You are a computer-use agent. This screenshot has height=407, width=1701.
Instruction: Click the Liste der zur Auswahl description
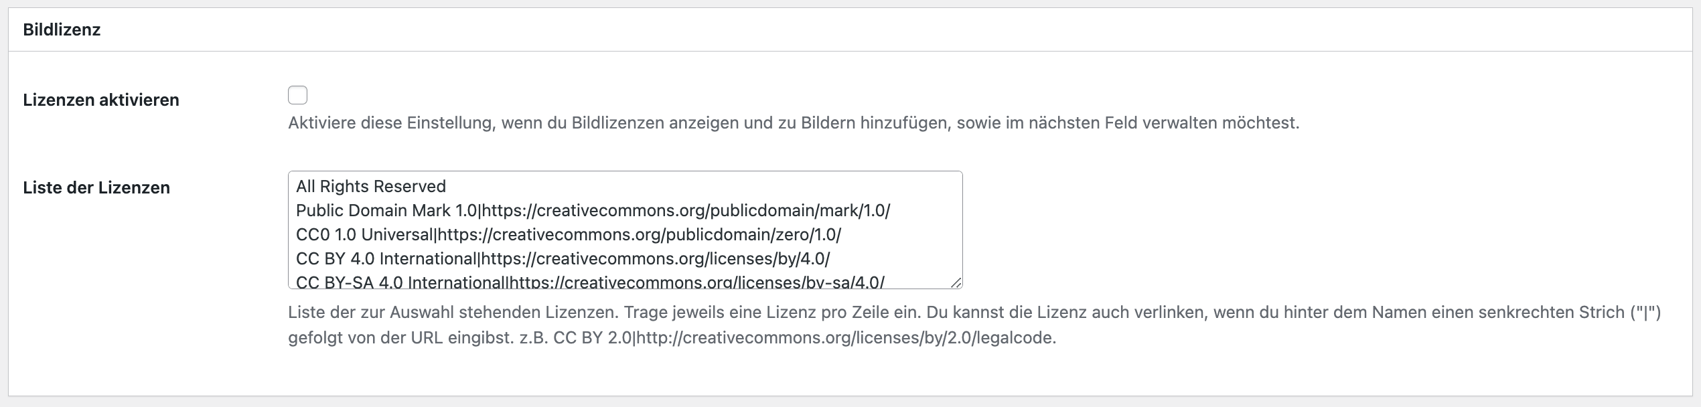click(974, 325)
